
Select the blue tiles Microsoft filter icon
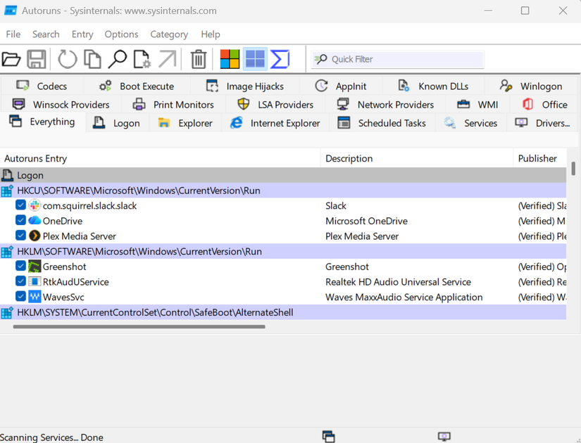[x=254, y=59]
